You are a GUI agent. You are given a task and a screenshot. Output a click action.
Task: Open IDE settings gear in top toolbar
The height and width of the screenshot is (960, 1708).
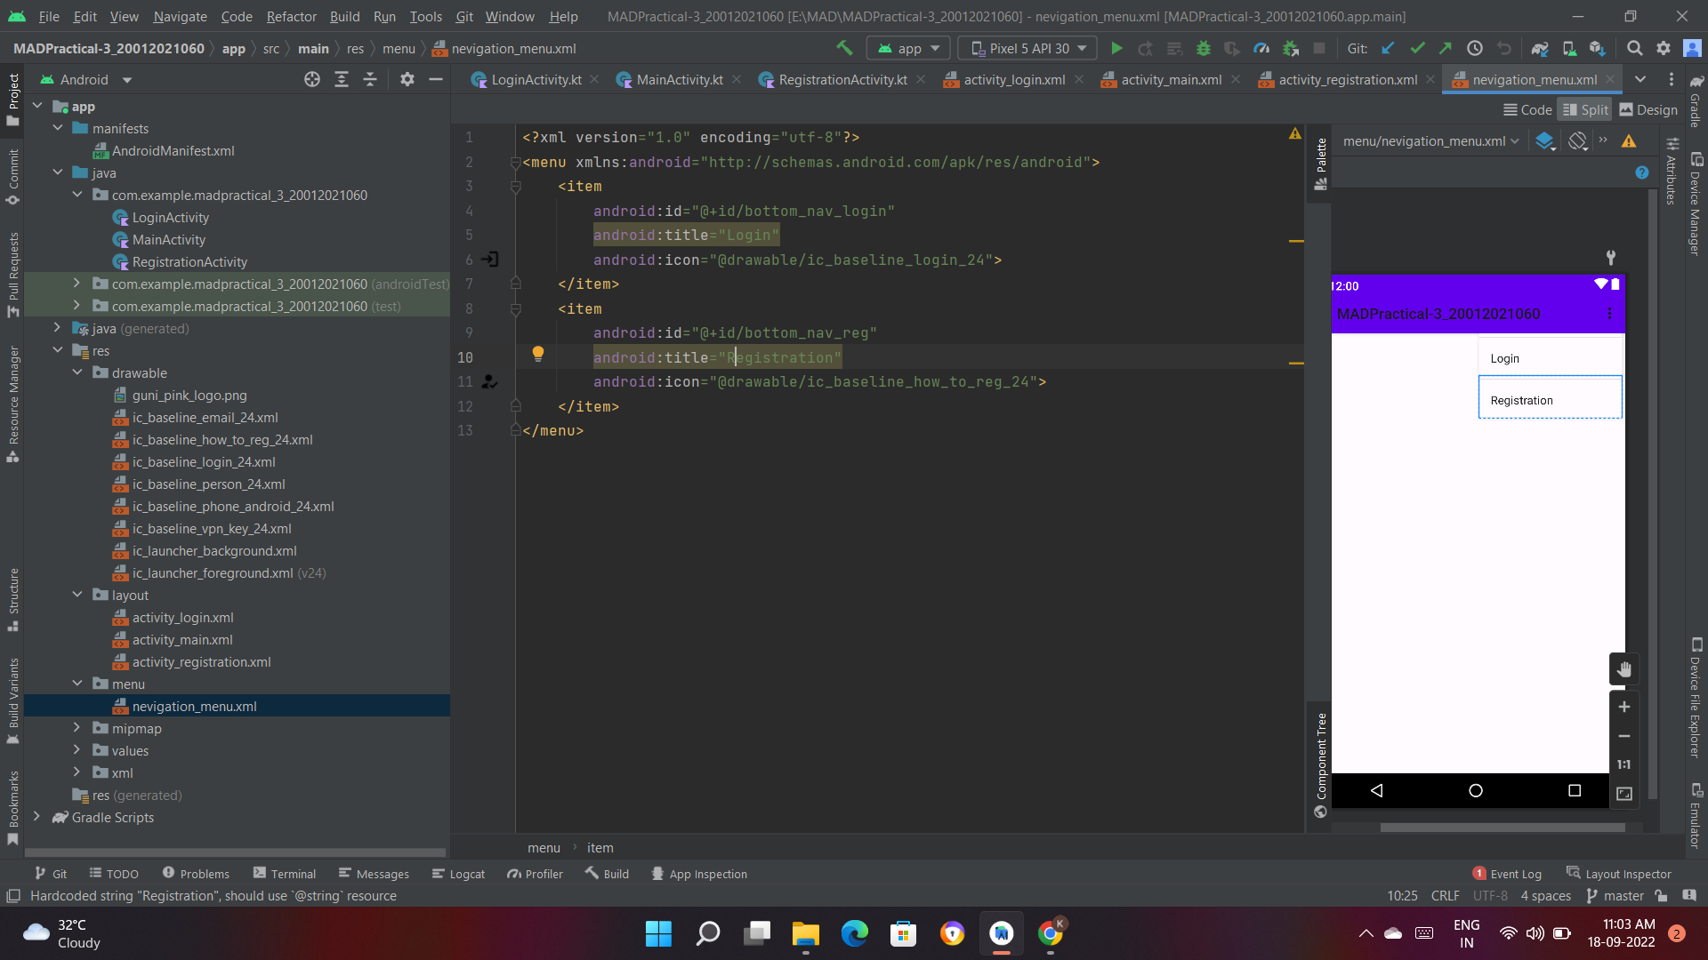pyautogui.click(x=1663, y=48)
